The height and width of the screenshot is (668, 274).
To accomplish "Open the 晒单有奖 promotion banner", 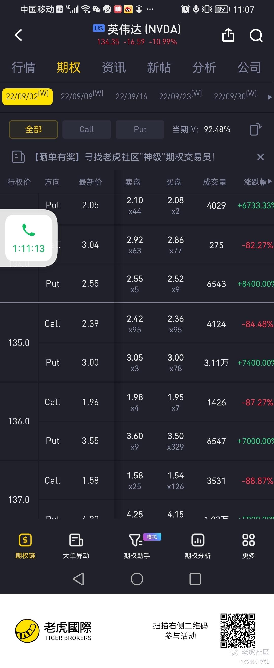I will (x=124, y=157).
